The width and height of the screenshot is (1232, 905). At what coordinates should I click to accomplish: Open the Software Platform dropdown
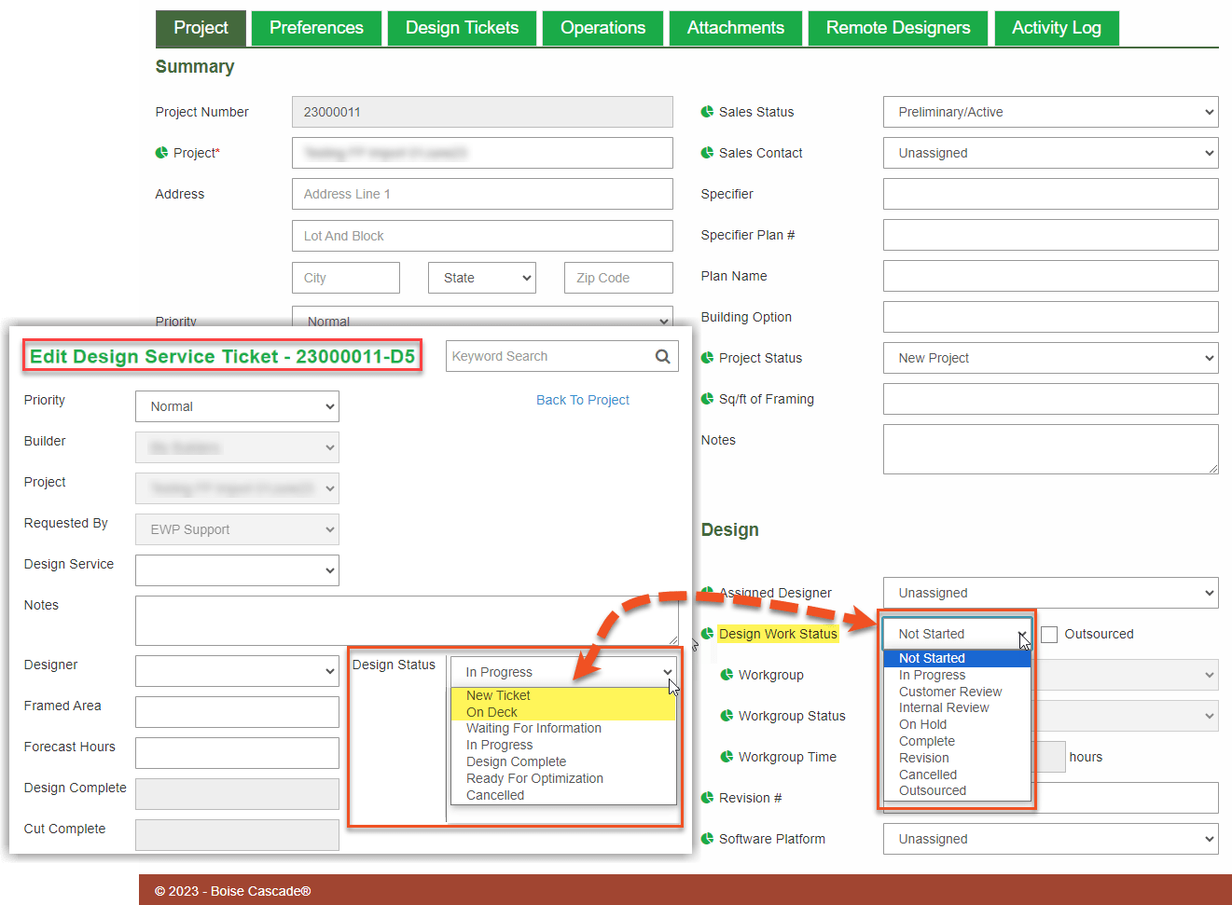coord(1050,839)
